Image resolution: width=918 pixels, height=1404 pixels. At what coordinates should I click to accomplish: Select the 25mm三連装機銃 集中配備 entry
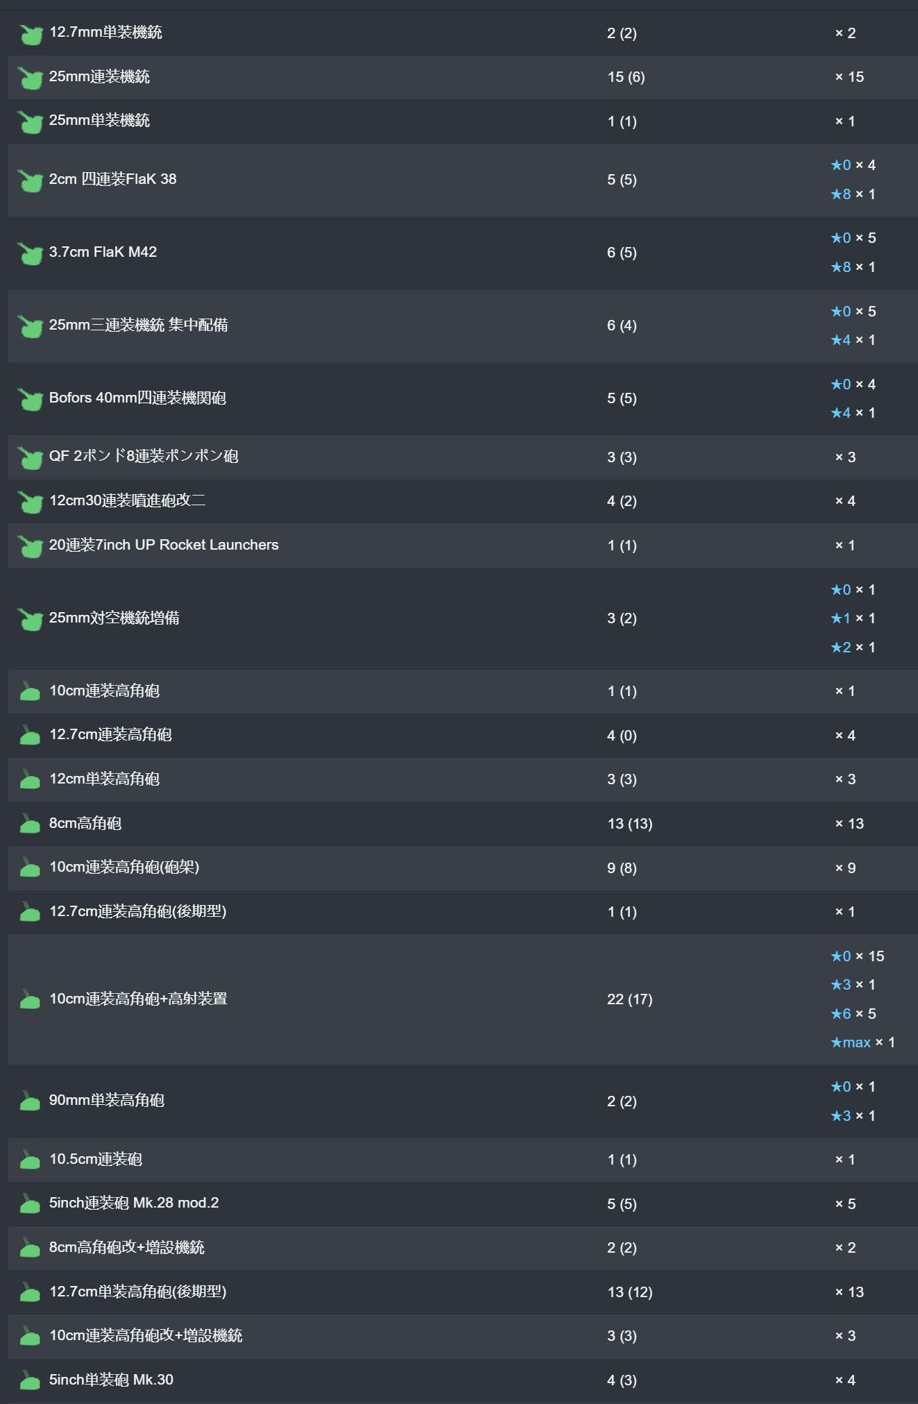(138, 325)
